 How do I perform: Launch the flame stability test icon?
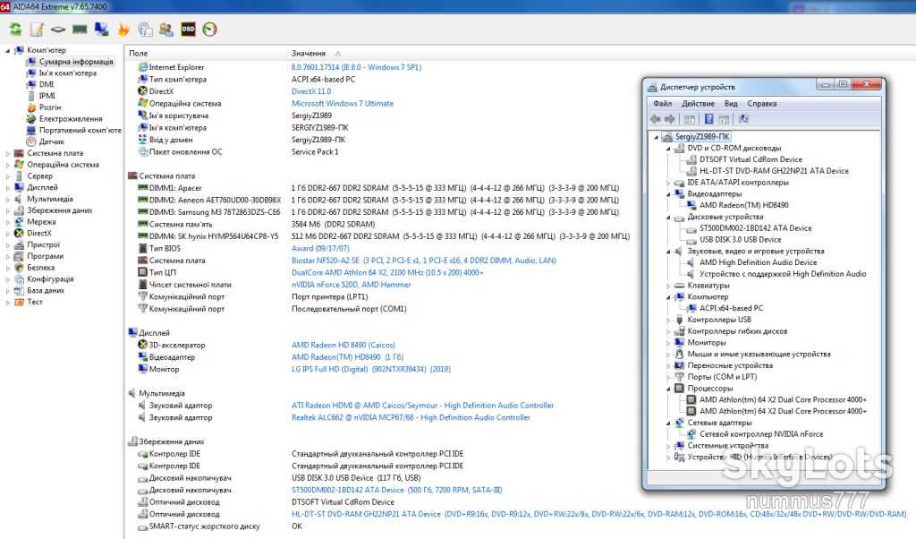pos(123,30)
